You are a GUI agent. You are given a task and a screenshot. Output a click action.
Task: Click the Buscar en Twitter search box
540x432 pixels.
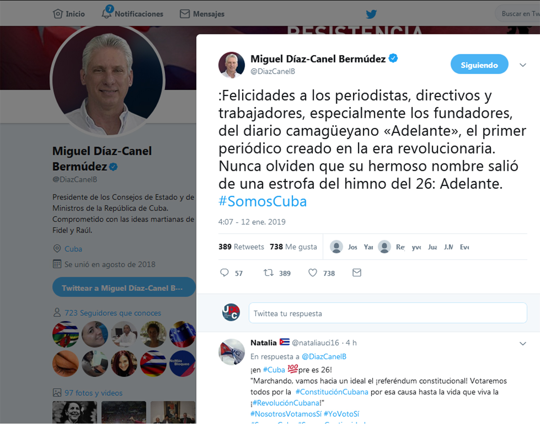click(x=518, y=14)
